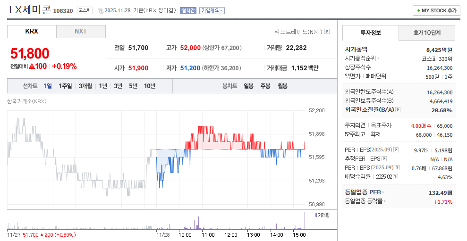
Task: Open help icon beside PBR BPS(2025.09)
Action: tap(397, 168)
